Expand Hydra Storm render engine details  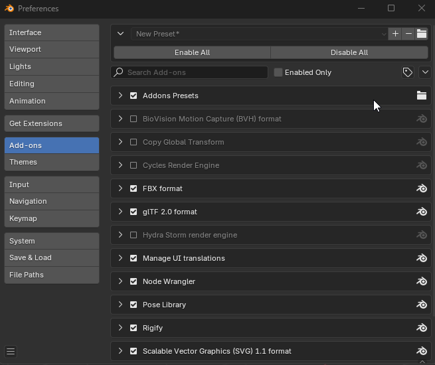(x=120, y=235)
